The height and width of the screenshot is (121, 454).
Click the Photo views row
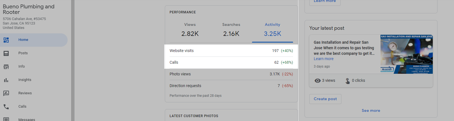pos(231,74)
